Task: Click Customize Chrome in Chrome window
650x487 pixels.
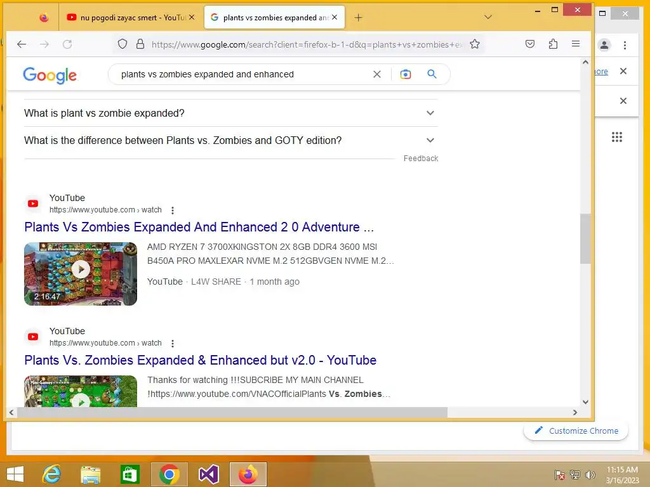Action: coord(576,431)
